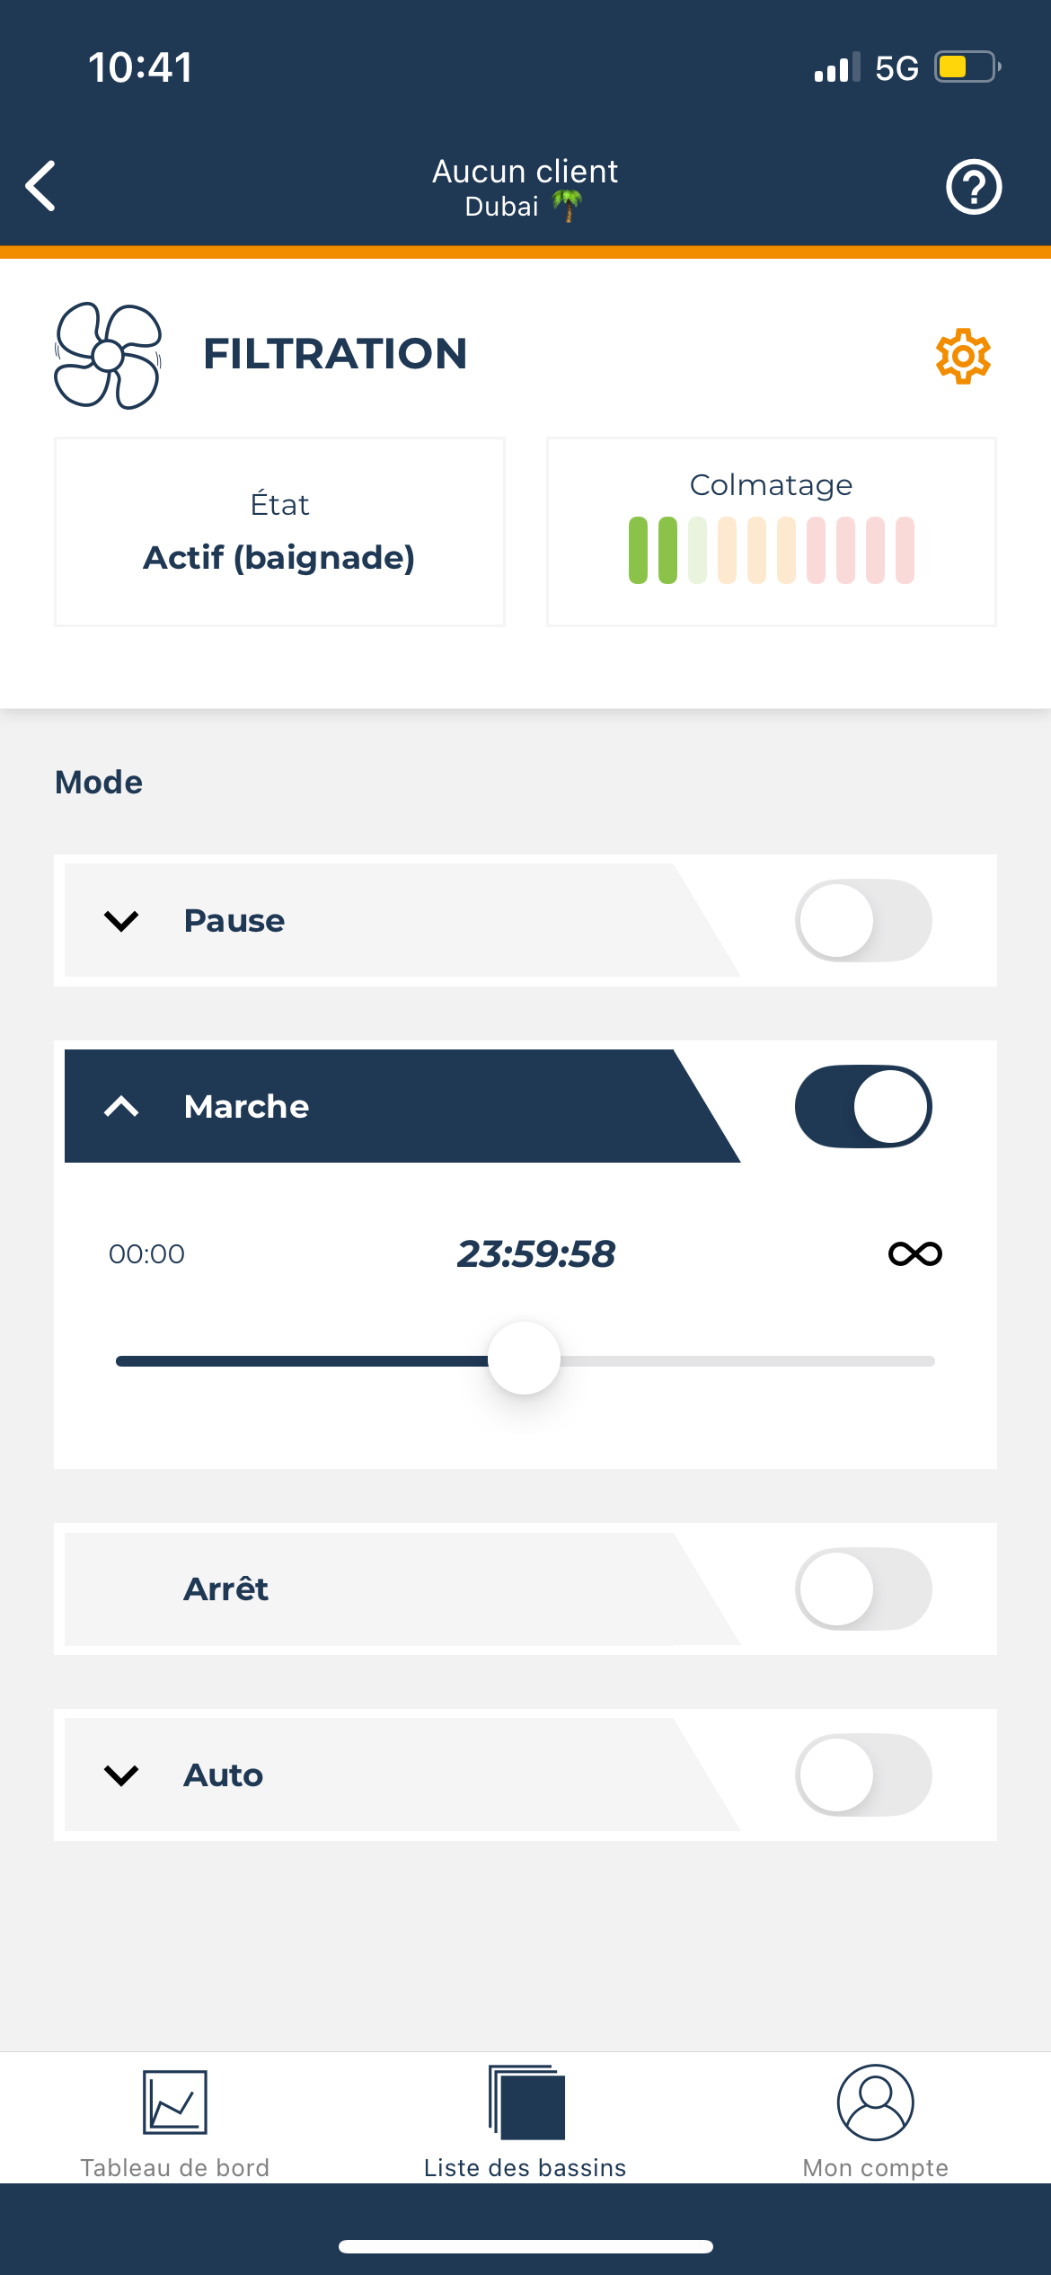Switch on the Arrêt toggle
This screenshot has width=1051, height=2275.
(x=862, y=1589)
